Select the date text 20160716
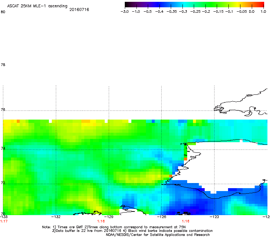The width and height of the screenshot is (270, 237). pos(79,9)
